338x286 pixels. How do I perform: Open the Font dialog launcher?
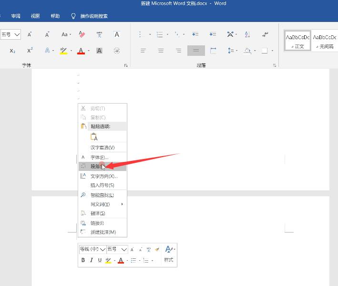pos(126,65)
